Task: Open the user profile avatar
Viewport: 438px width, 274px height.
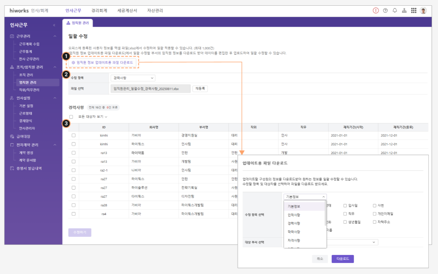Action: 423,11
